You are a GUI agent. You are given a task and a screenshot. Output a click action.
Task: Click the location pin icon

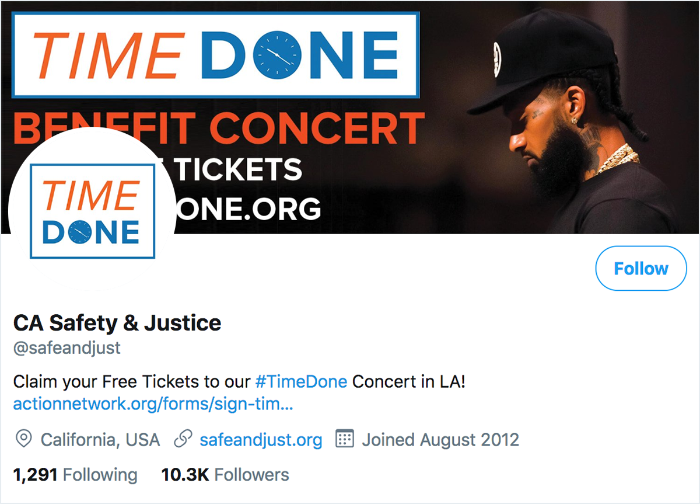click(x=23, y=439)
